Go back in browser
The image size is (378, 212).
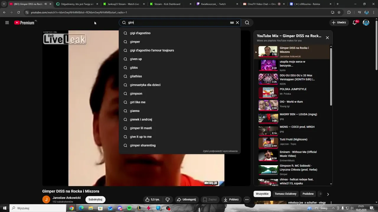pyautogui.click(x=4, y=12)
